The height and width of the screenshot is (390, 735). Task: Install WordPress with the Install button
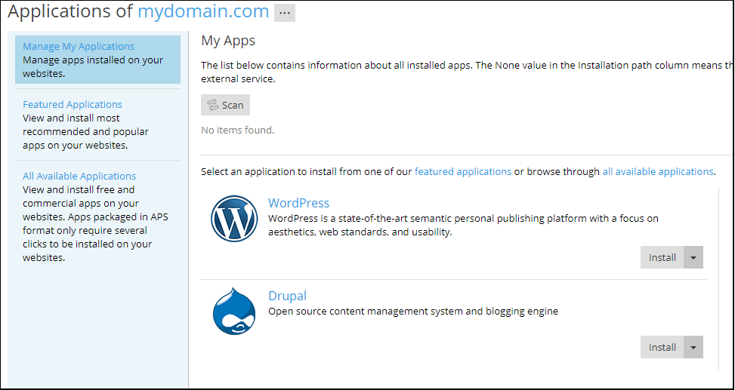click(x=662, y=257)
